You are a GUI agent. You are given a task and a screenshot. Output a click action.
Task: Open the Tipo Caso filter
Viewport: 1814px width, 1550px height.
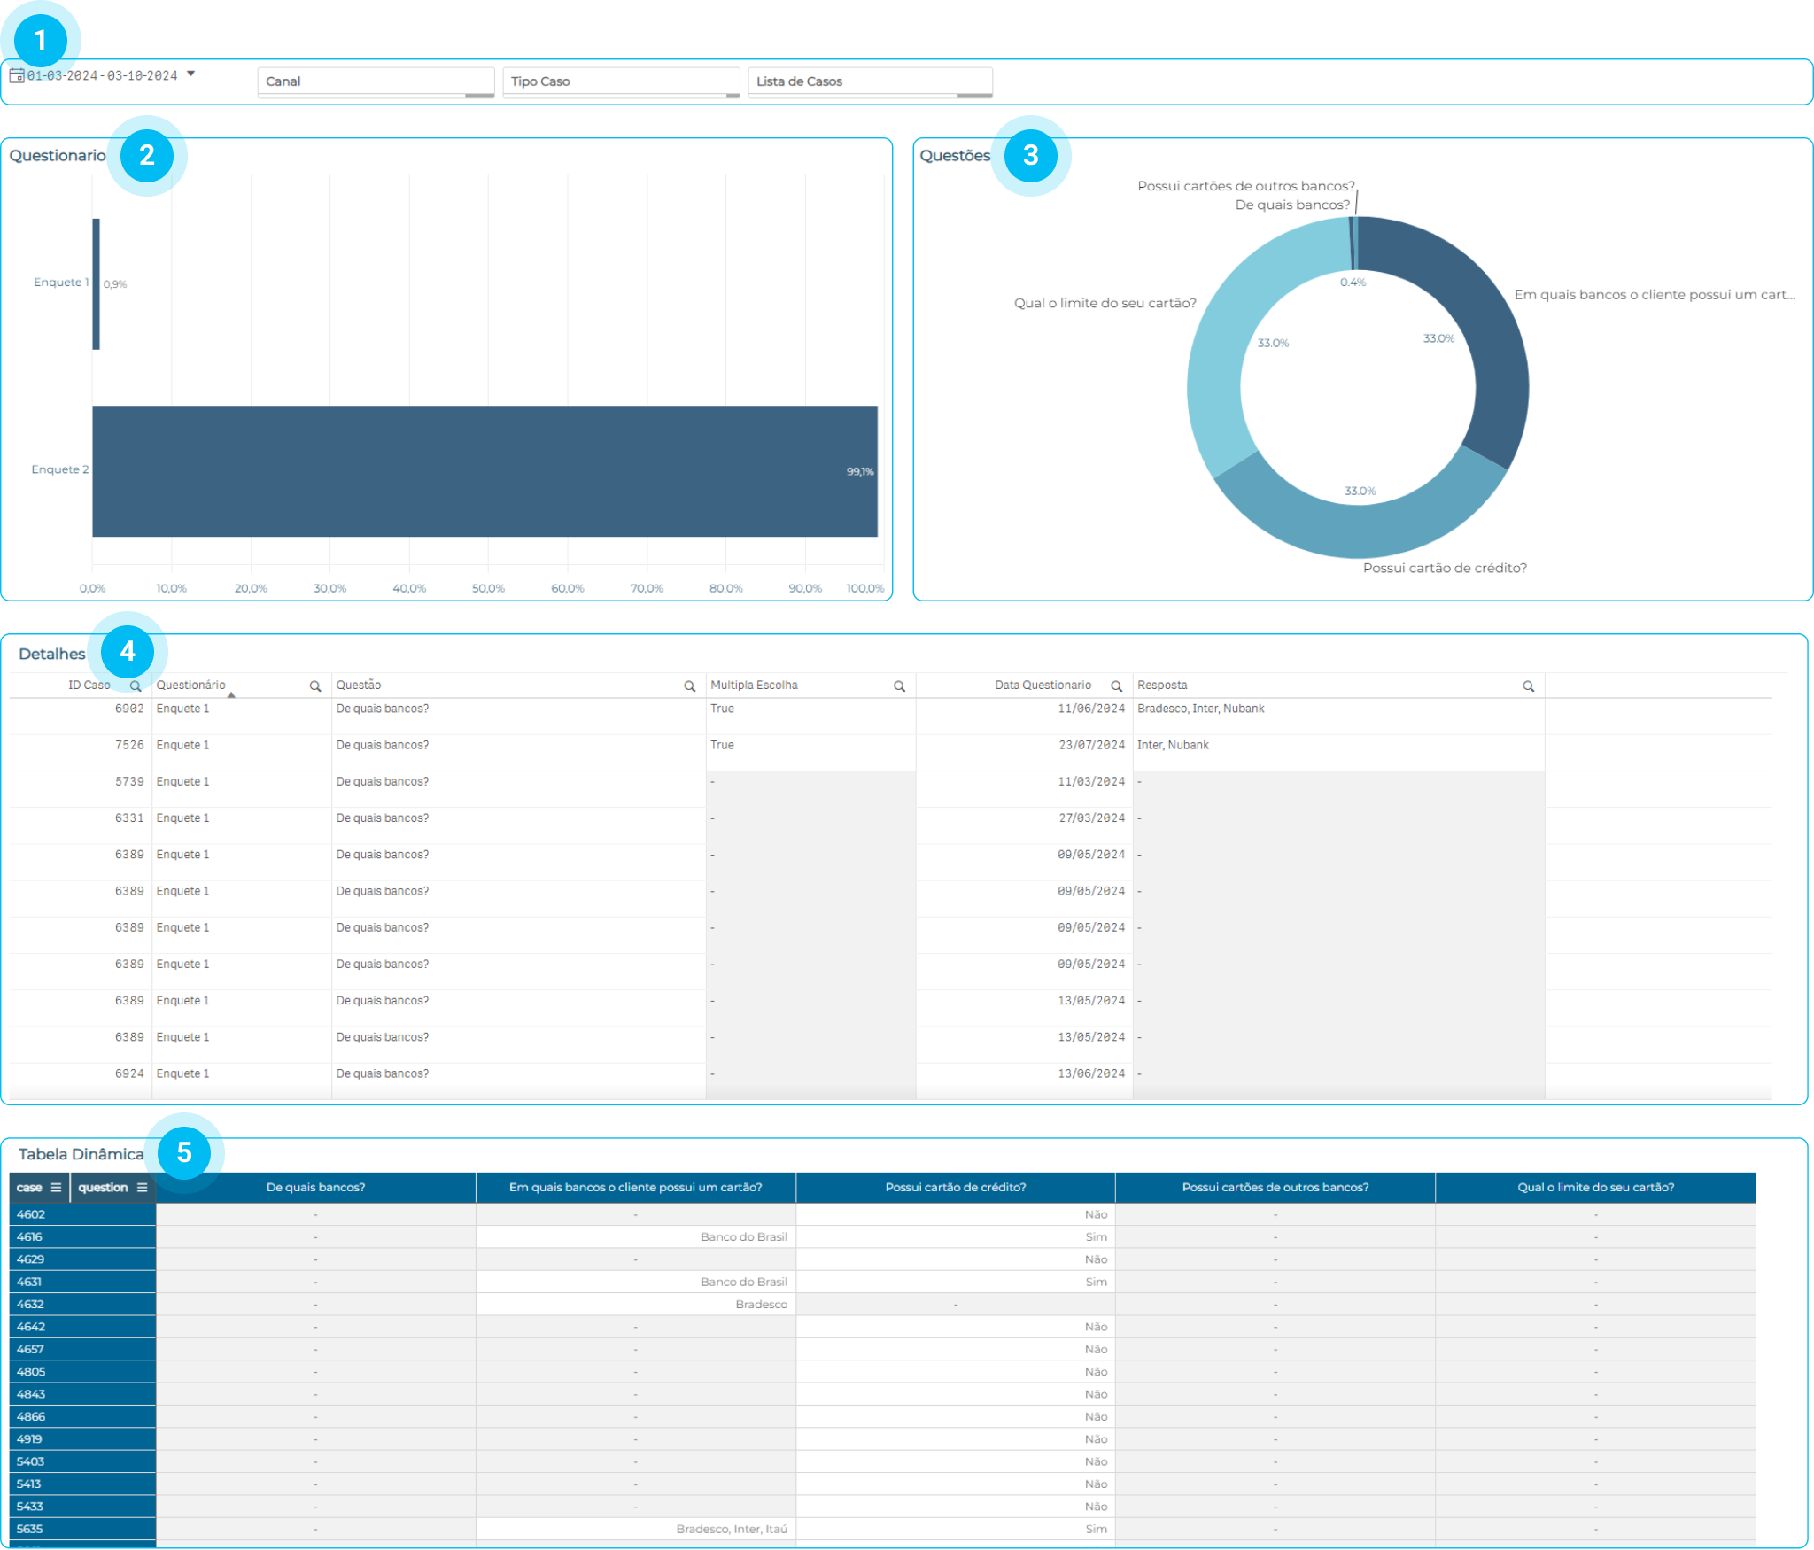pyautogui.click(x=620, y=81)
